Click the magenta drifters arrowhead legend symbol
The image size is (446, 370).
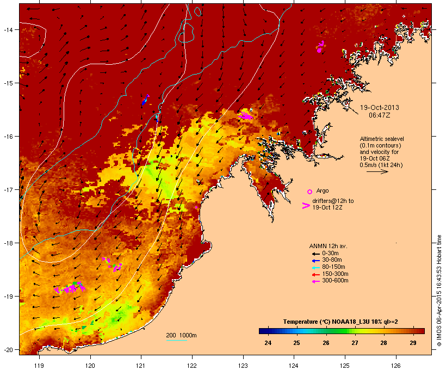pos(306,206)
